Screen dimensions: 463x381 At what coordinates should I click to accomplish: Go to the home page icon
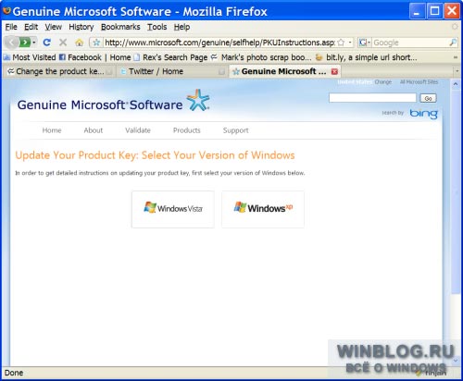point(80,43)
